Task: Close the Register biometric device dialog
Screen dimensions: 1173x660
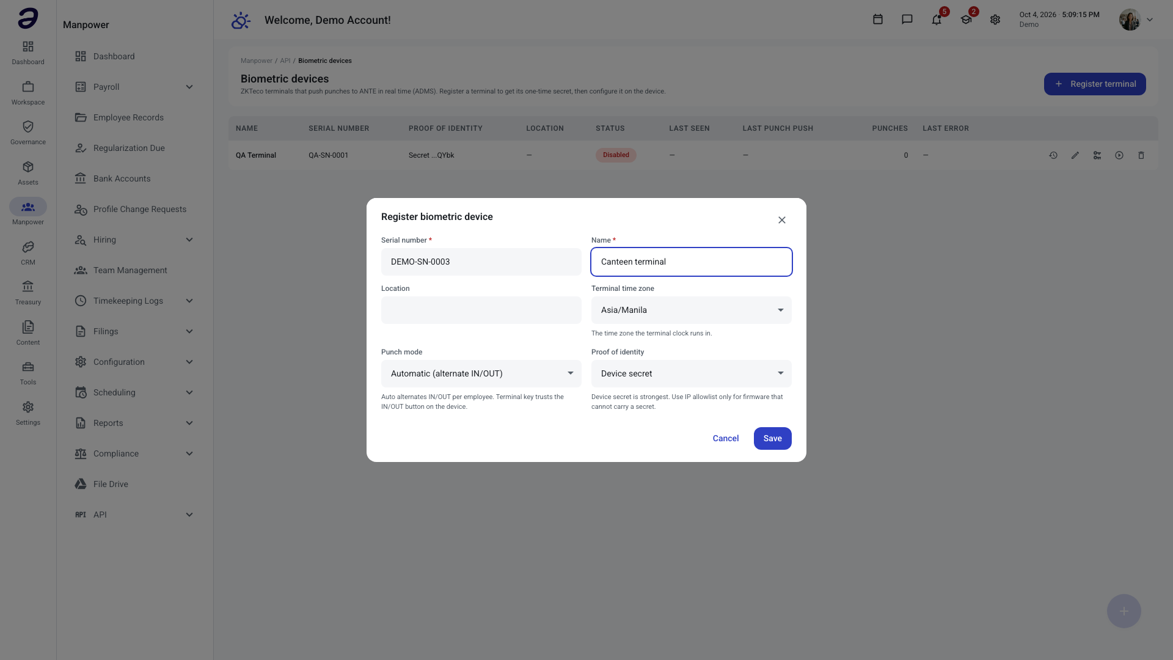Action: 782,220
